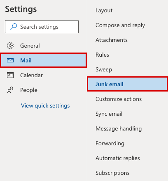The height and width of the screenshot is (181, 168).
Task: Open View quick settings link
Action: coord(45,105)
